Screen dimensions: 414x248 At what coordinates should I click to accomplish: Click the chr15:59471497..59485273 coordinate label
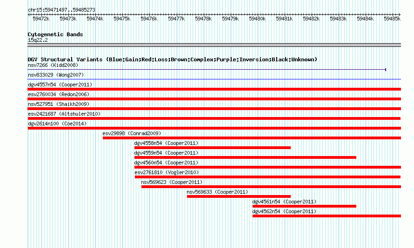61,10
